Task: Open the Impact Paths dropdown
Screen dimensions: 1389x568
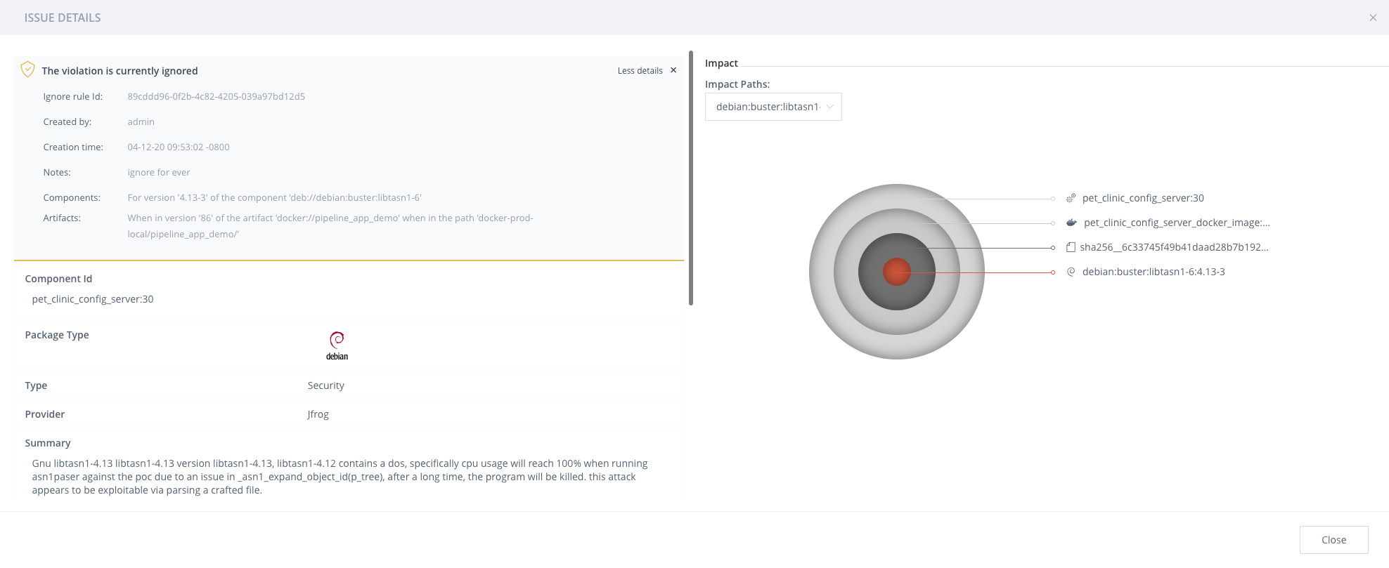Action: pyautogui.click(x=773, y=107)
